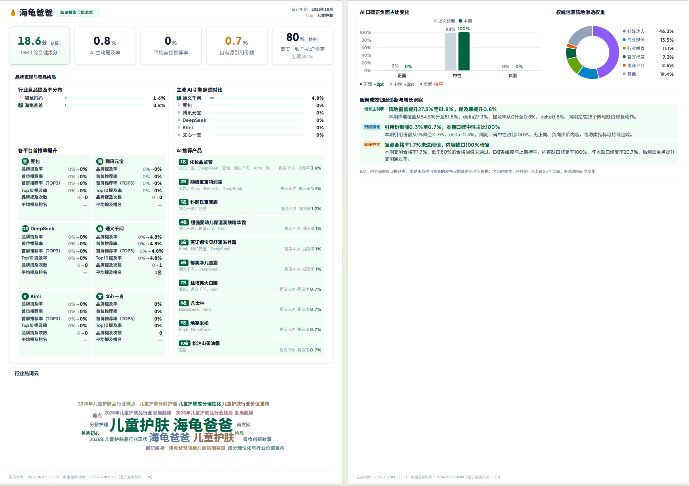Click the 袋鼠妈妈 1.6% progress bar
Viewport: 690px width, 486px height.
pyautogui.click(x=105, y=98)
